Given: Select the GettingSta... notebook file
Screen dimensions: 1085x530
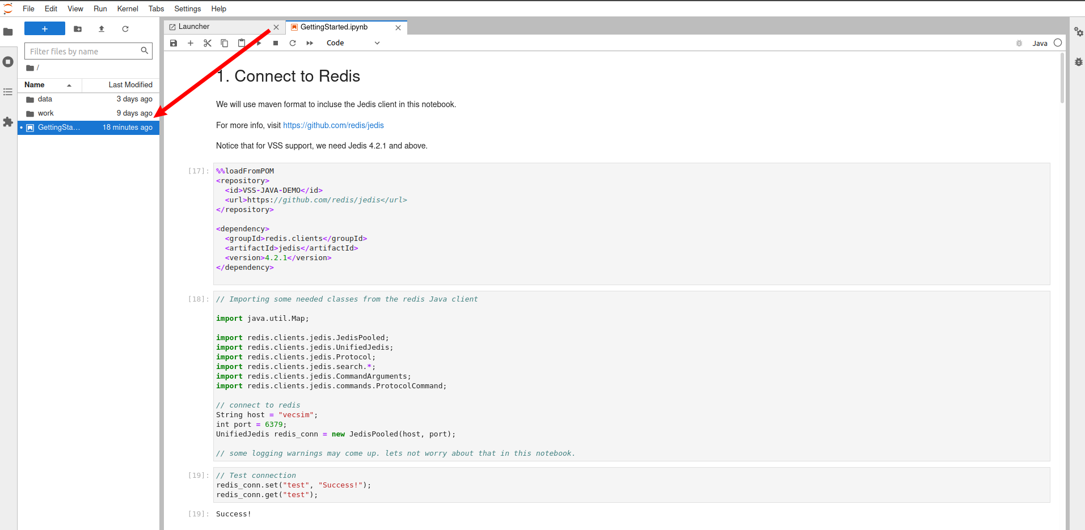Looking at the screenshot, I should click(x=88, y=128).
